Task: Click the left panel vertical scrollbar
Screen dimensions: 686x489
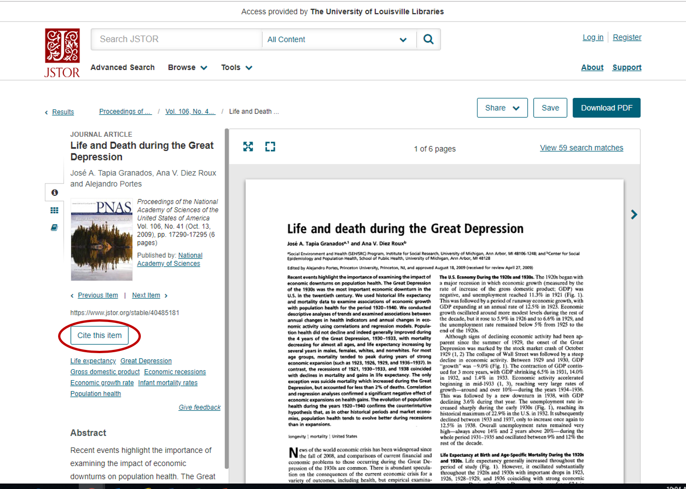Action: point(226,298)
